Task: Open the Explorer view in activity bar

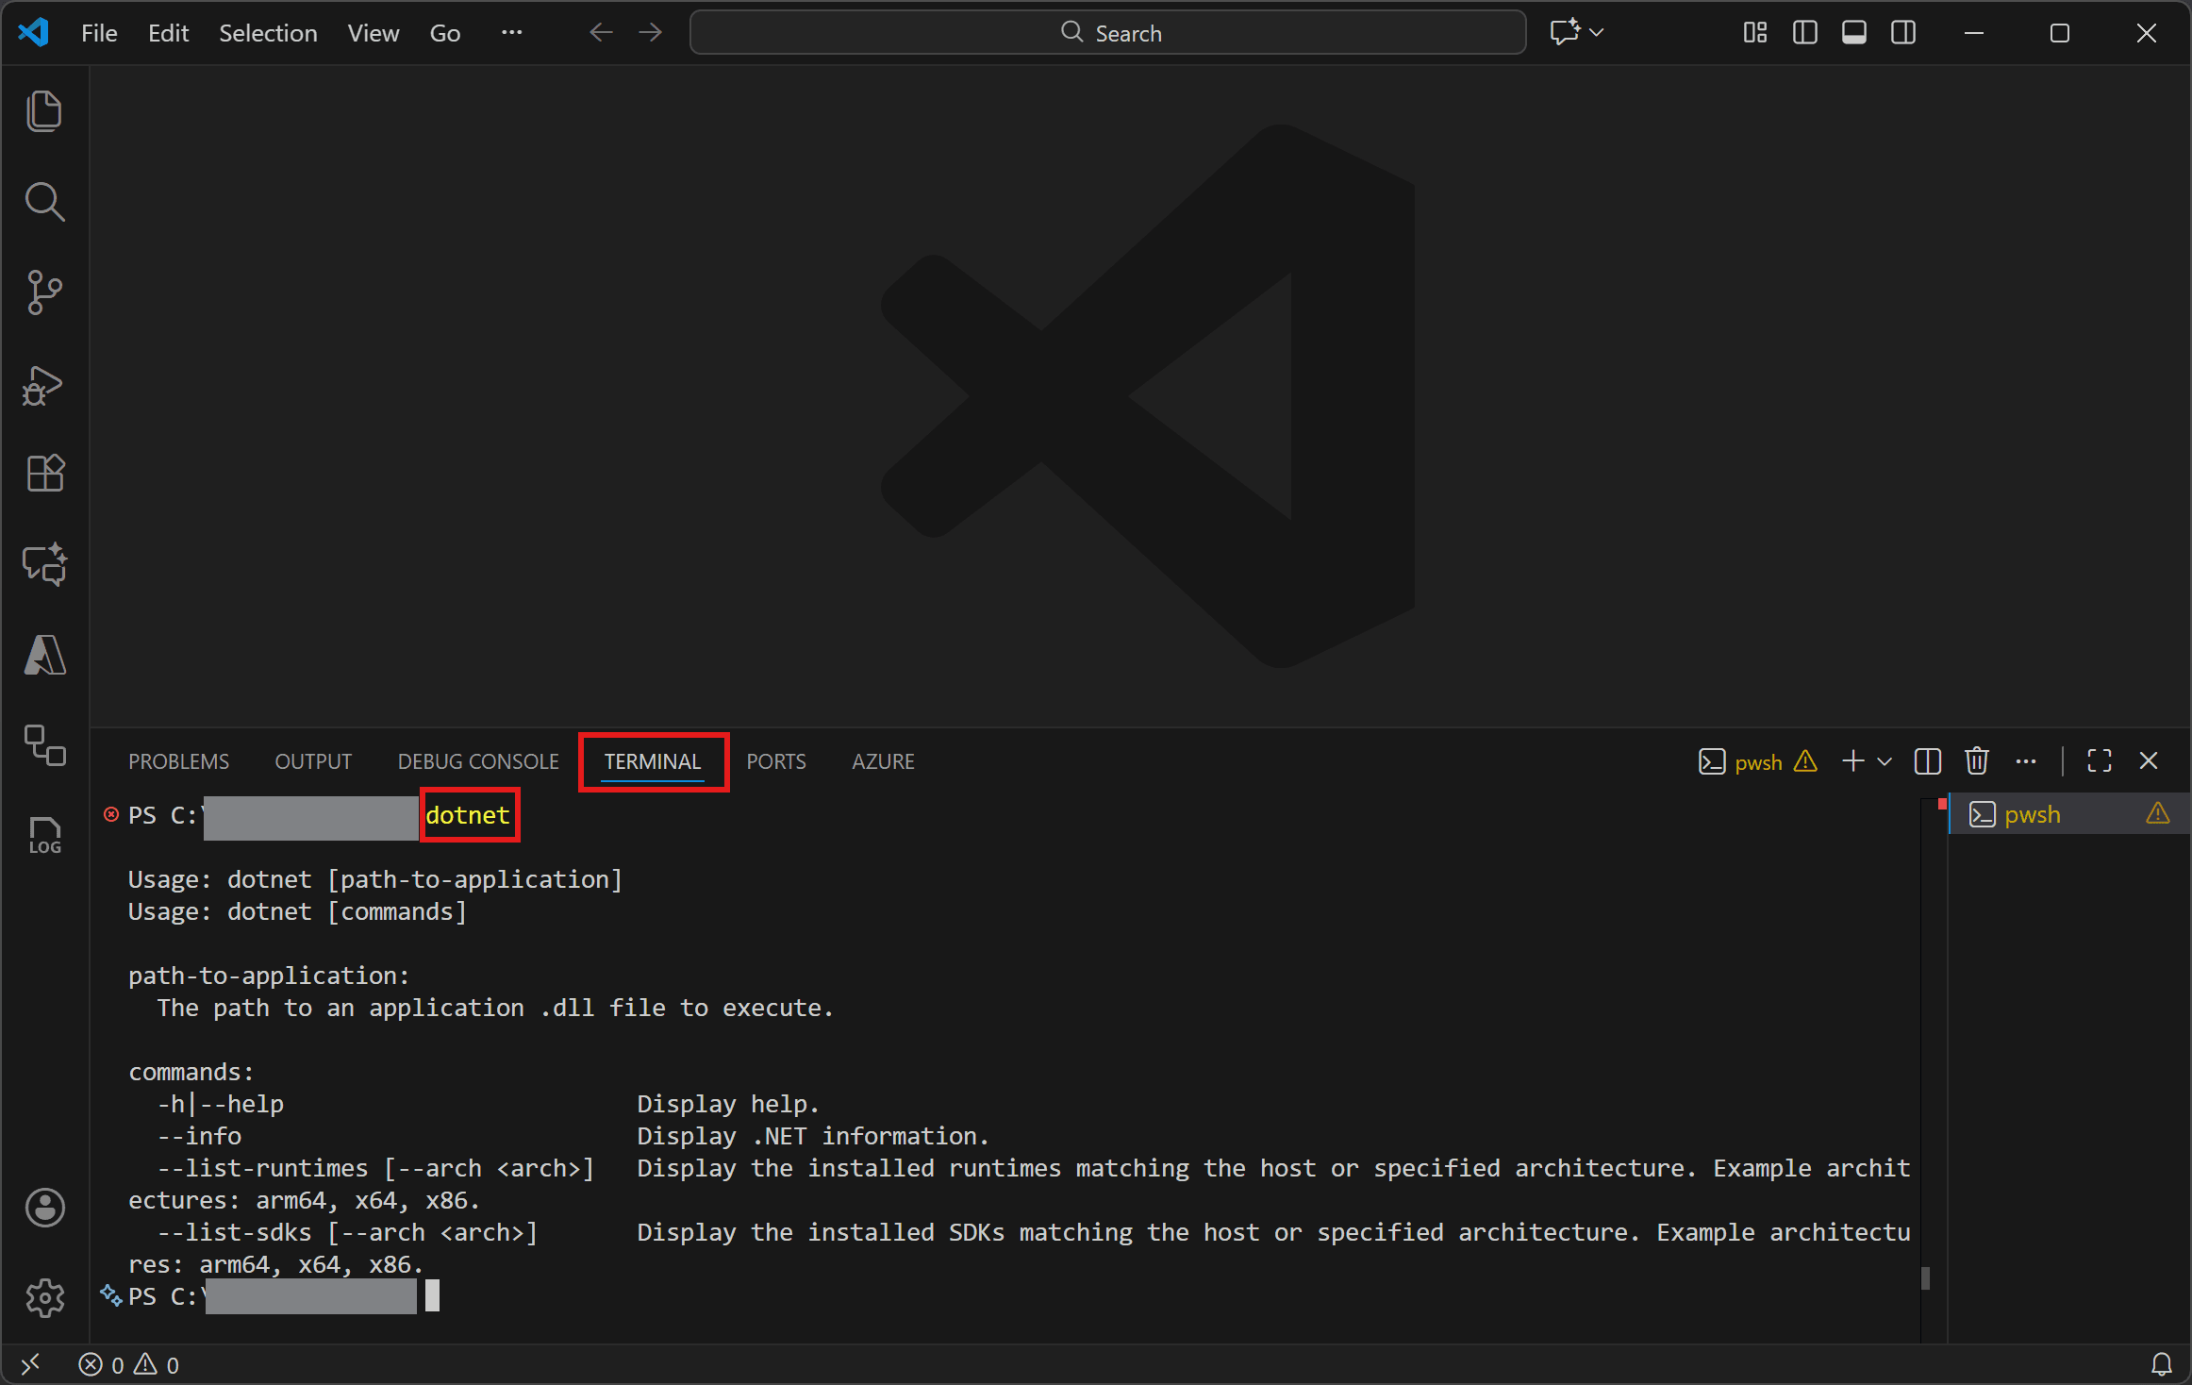Action: click(44, 111)
